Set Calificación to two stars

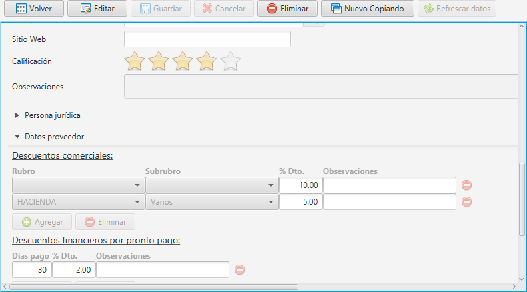click(159, 61)
